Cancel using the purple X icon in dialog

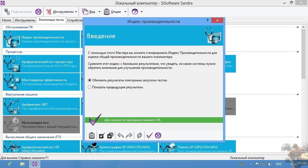pos(158,135)
